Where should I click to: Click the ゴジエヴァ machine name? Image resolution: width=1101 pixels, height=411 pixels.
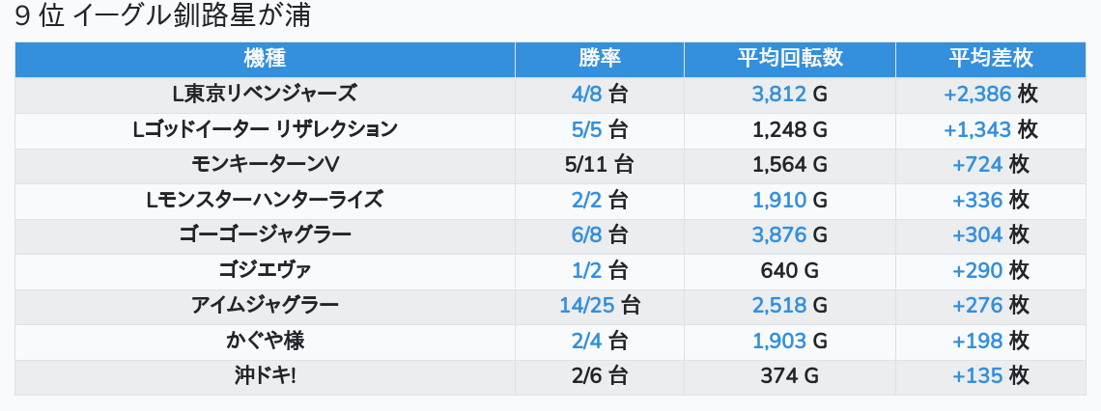[x=265, y=271]
